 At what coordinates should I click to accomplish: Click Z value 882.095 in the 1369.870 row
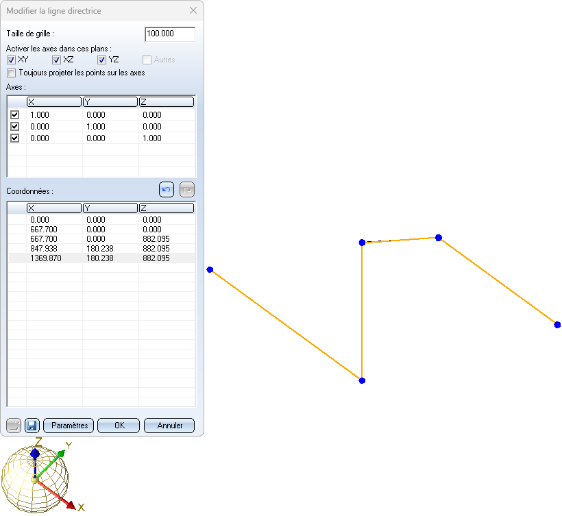pyautogui.click(x=156, y=258)
